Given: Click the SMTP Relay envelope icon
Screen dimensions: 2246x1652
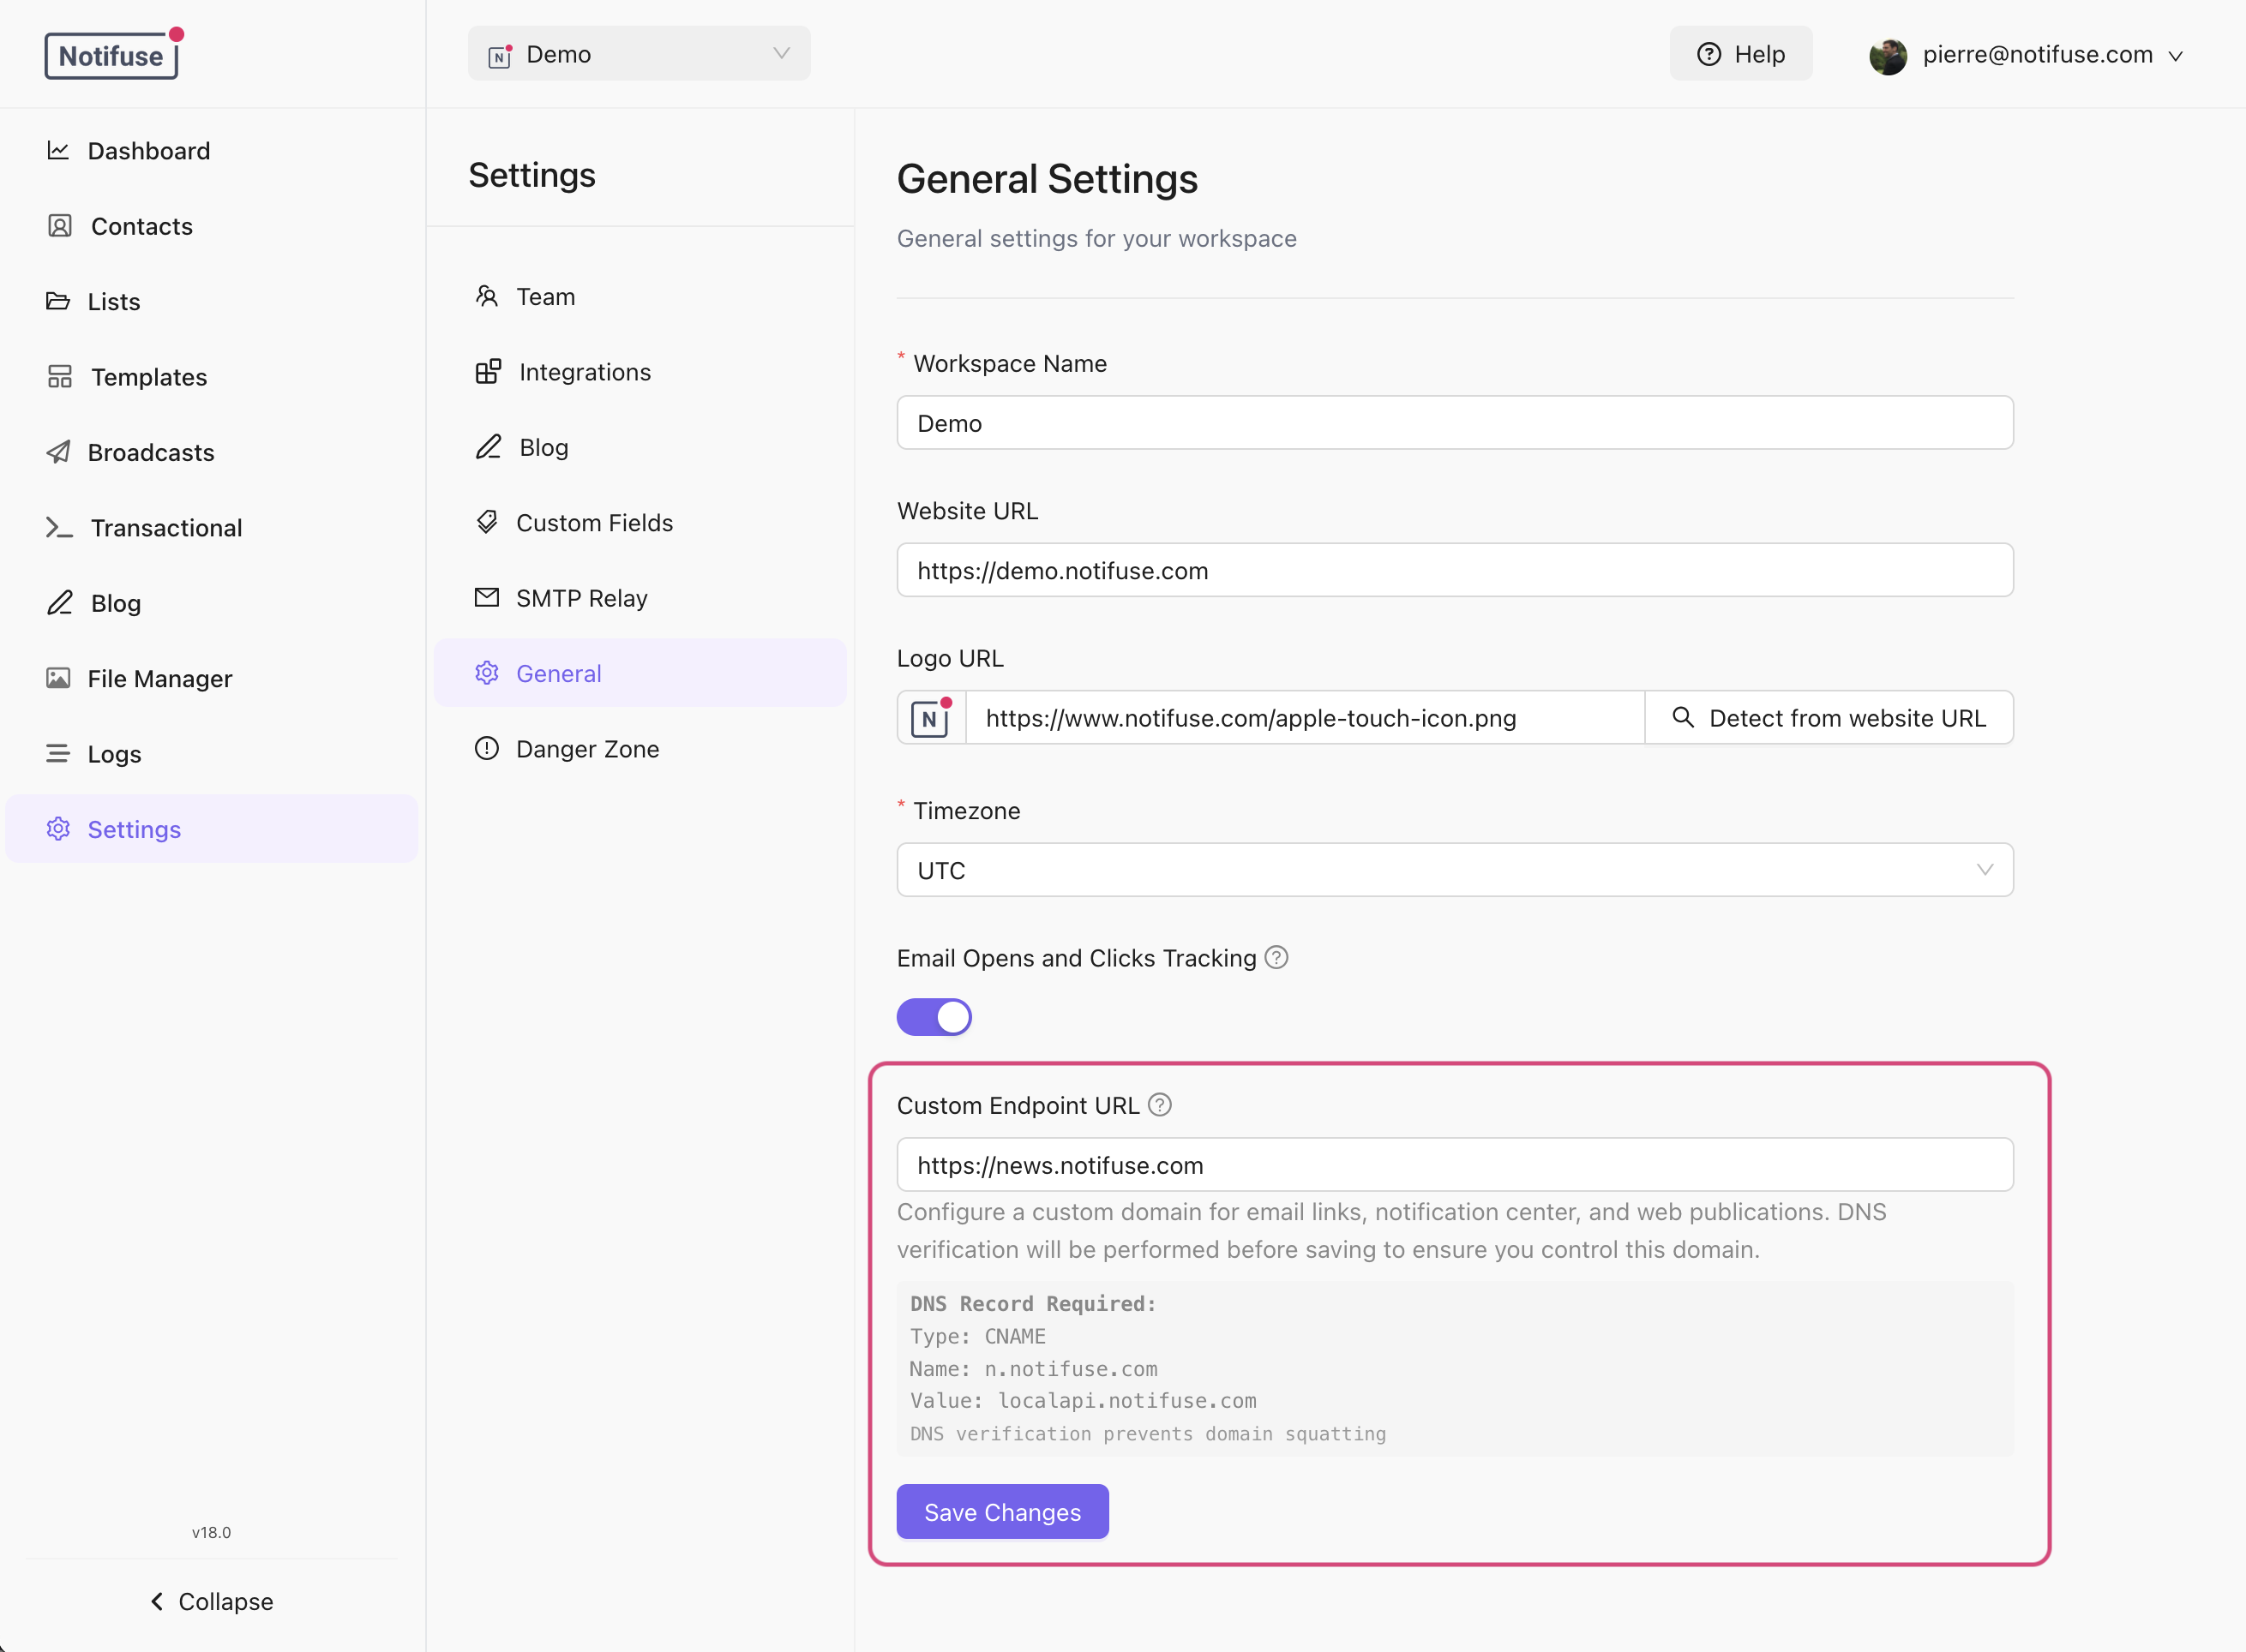Looking at the screenshot, I should coord(487,597).
